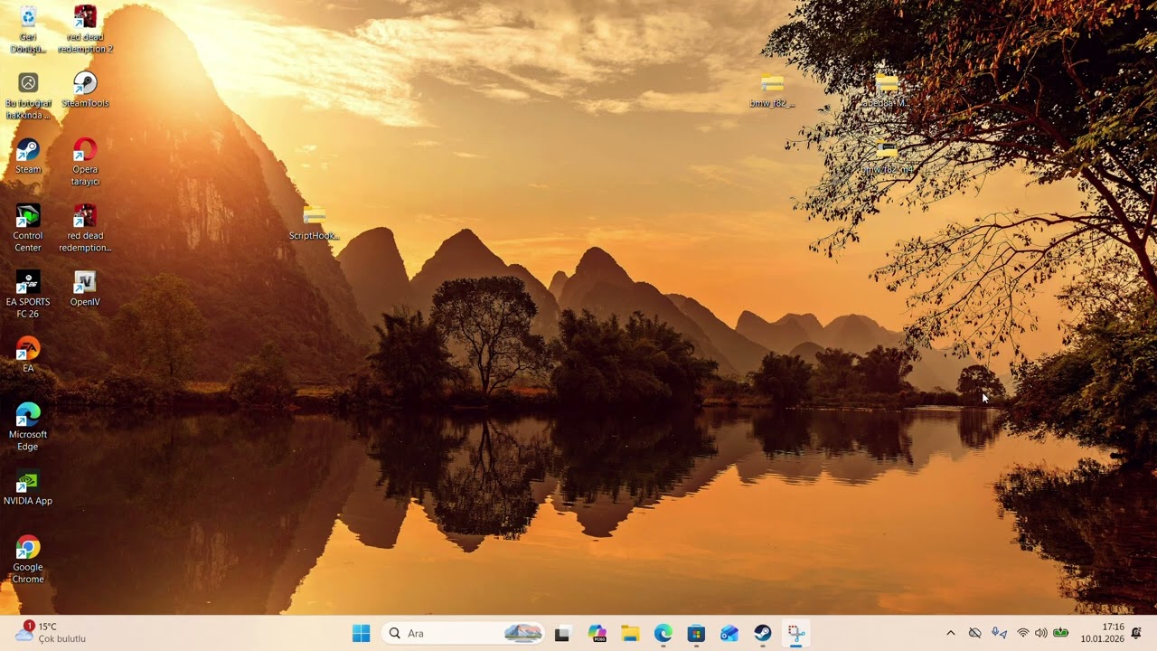Open Microsoft 365 Copilot from the taskbar
Screen dimensions: 1157x651
tap(597, 633)
